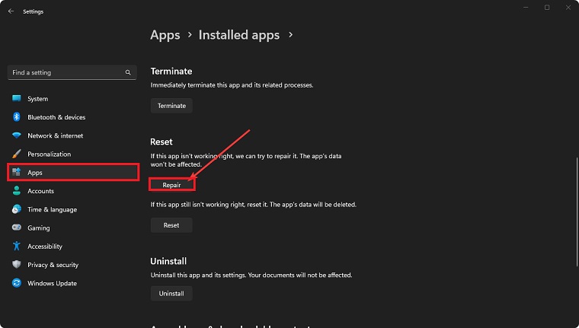Click the Personalization paintbrush icon
The height and width of the screenshot is (328, 579).
click(16, 154)
